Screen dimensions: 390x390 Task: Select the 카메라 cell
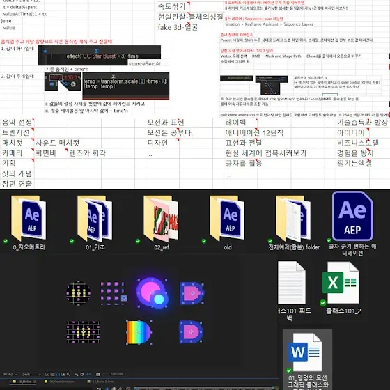pyautogui.click(x=17, y=153)
